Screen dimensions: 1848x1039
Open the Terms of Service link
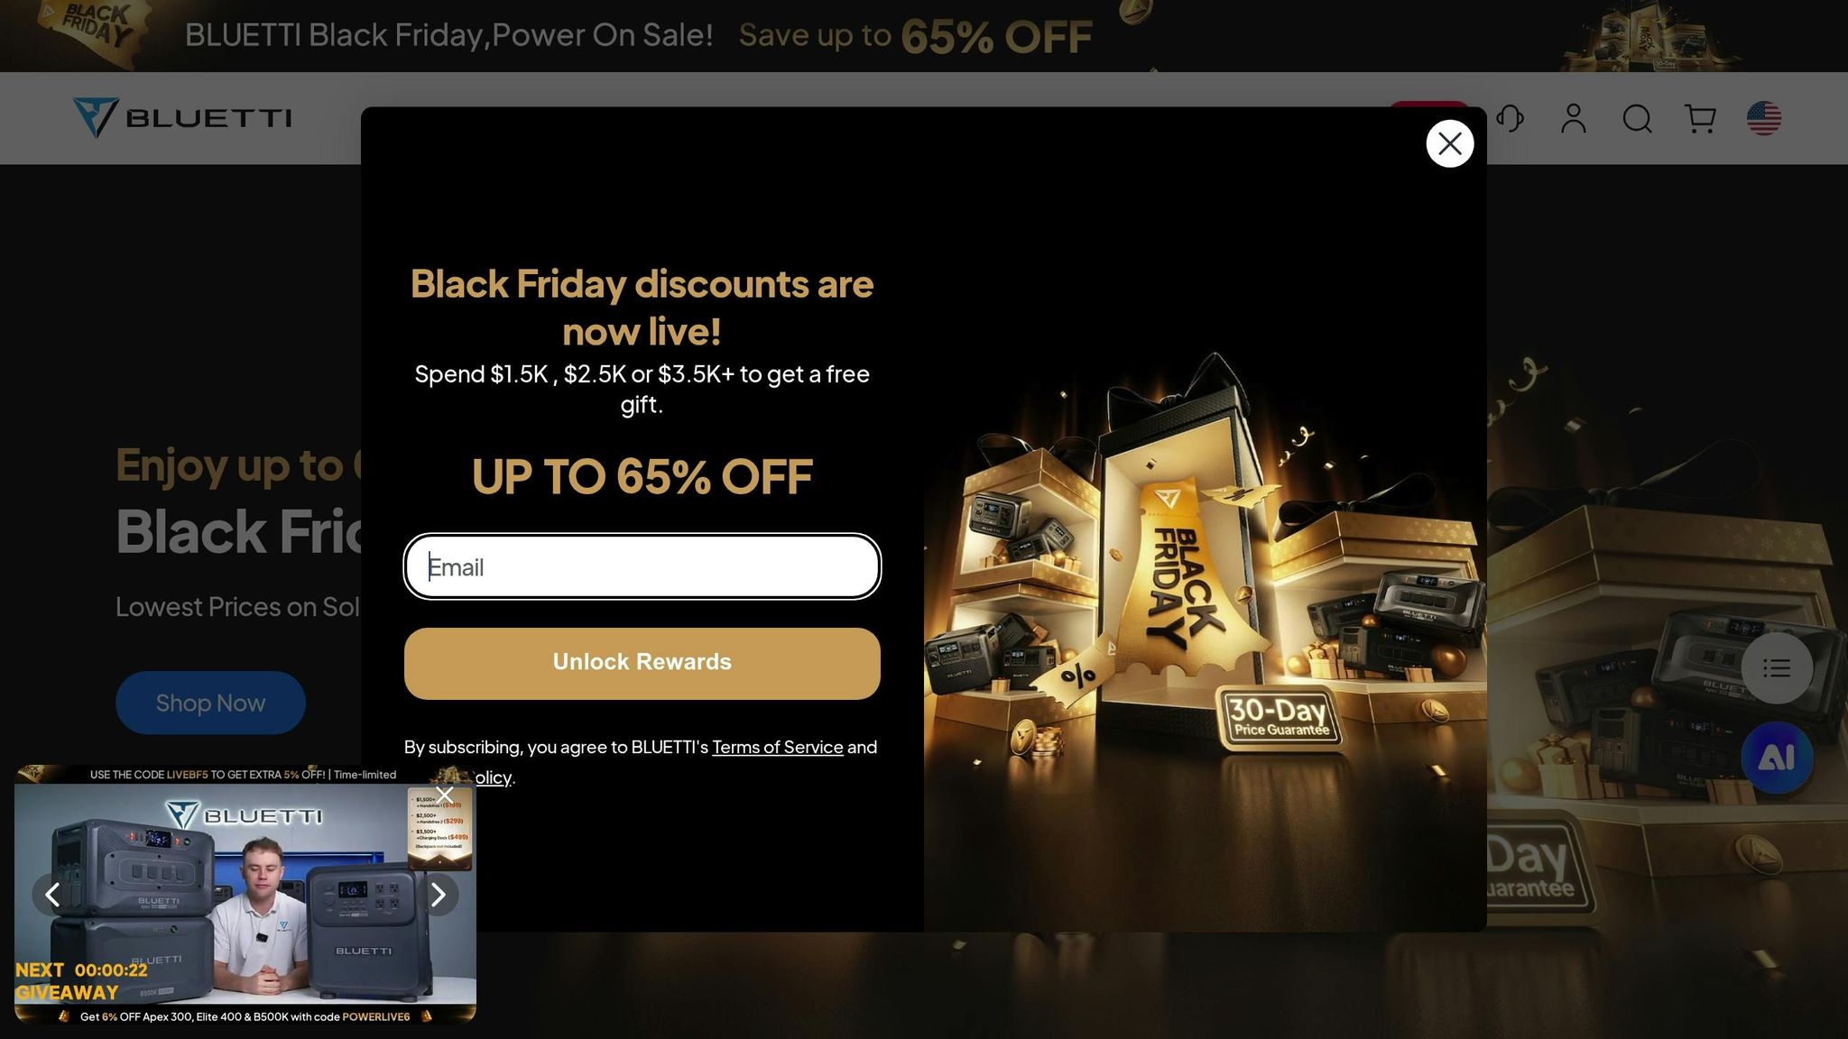coord(777,747)
